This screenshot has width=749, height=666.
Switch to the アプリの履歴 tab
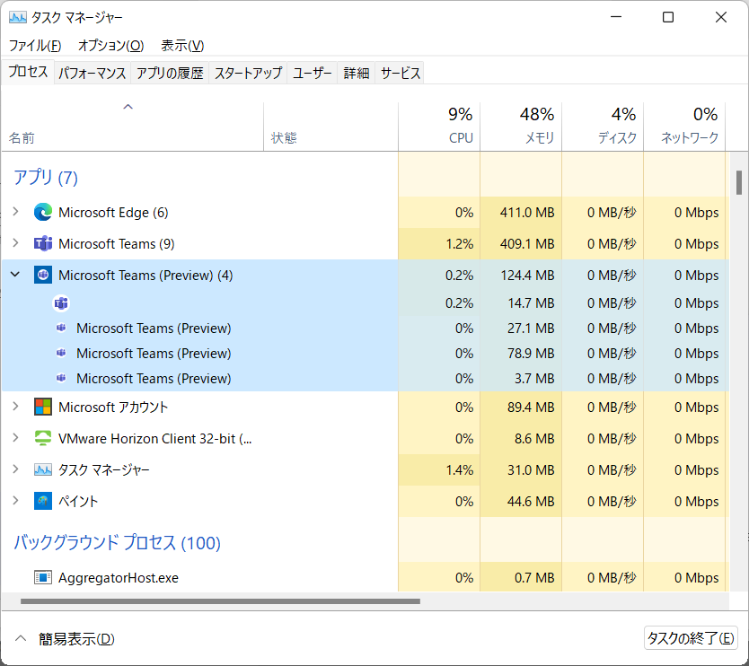pos(170,73)
